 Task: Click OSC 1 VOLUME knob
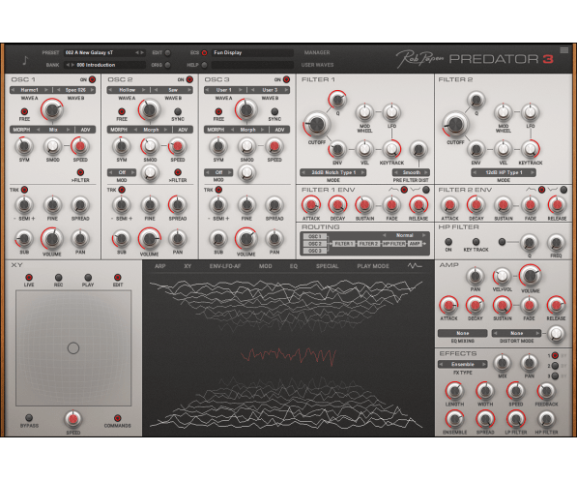(52, 238)
